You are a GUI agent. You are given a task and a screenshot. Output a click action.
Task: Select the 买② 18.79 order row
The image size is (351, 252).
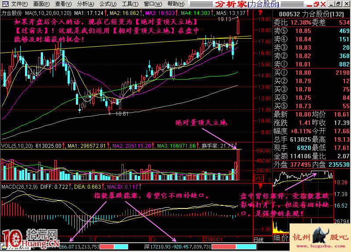coord(312,81)
